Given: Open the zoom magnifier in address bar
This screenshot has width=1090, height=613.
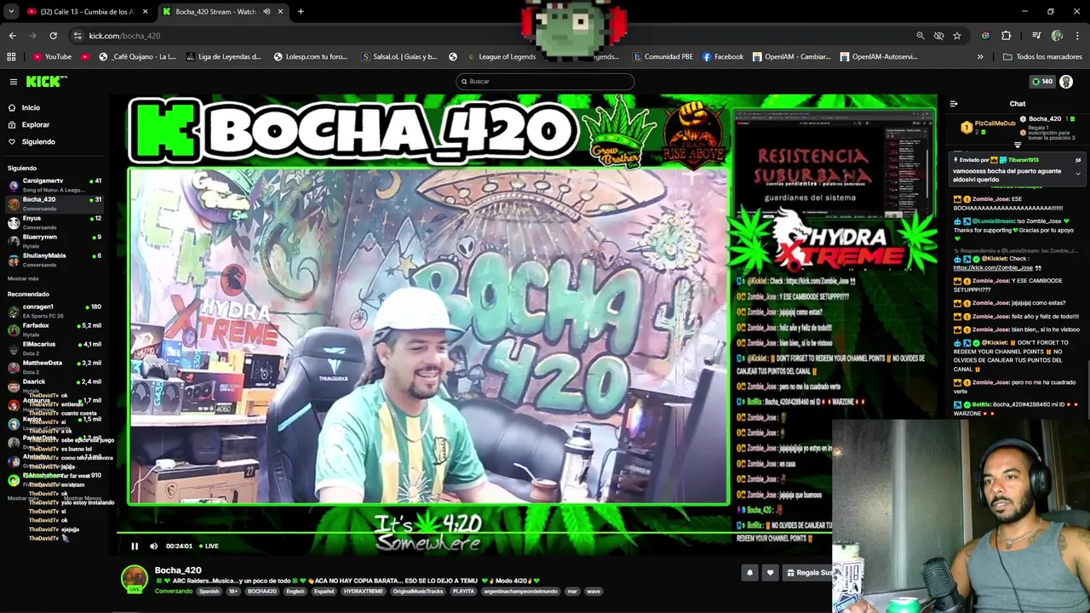Looking at the screenshot, I should pyautogui.click(x=920, y=36).
